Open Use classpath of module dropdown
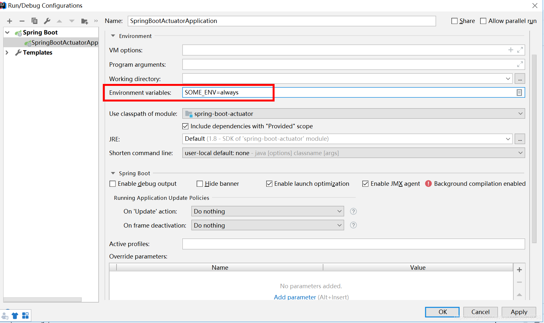544x323 pixels. (520, 114)
